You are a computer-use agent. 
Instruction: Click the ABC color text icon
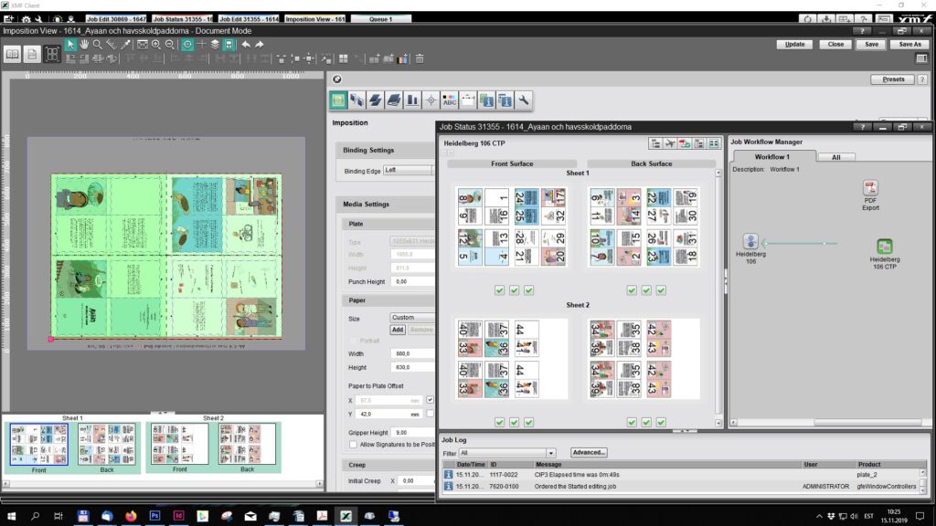pos(449,100)
